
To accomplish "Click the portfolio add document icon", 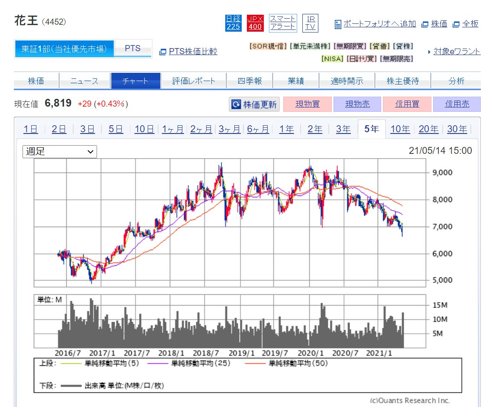I will click(338, 24).
